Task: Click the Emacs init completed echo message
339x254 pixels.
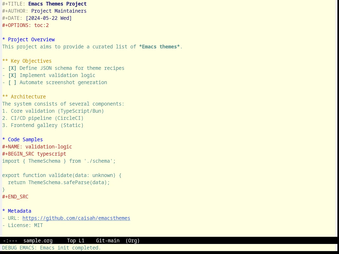Action: tap(70, 248)
